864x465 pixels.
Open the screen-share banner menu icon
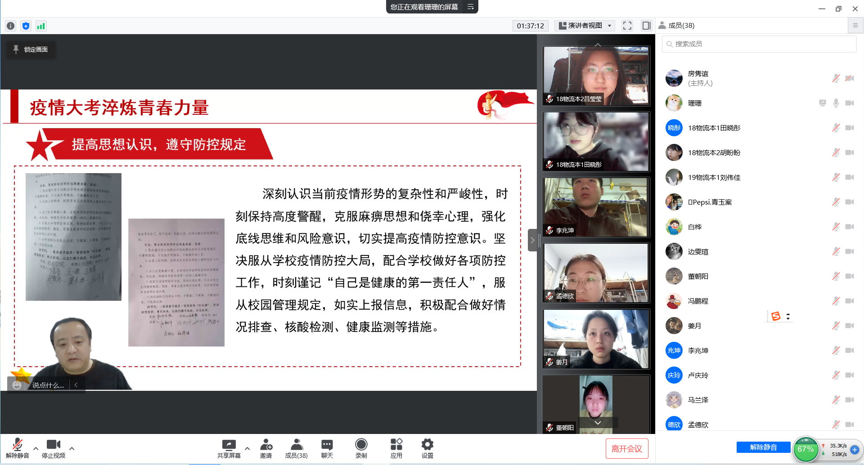[470, 7]
